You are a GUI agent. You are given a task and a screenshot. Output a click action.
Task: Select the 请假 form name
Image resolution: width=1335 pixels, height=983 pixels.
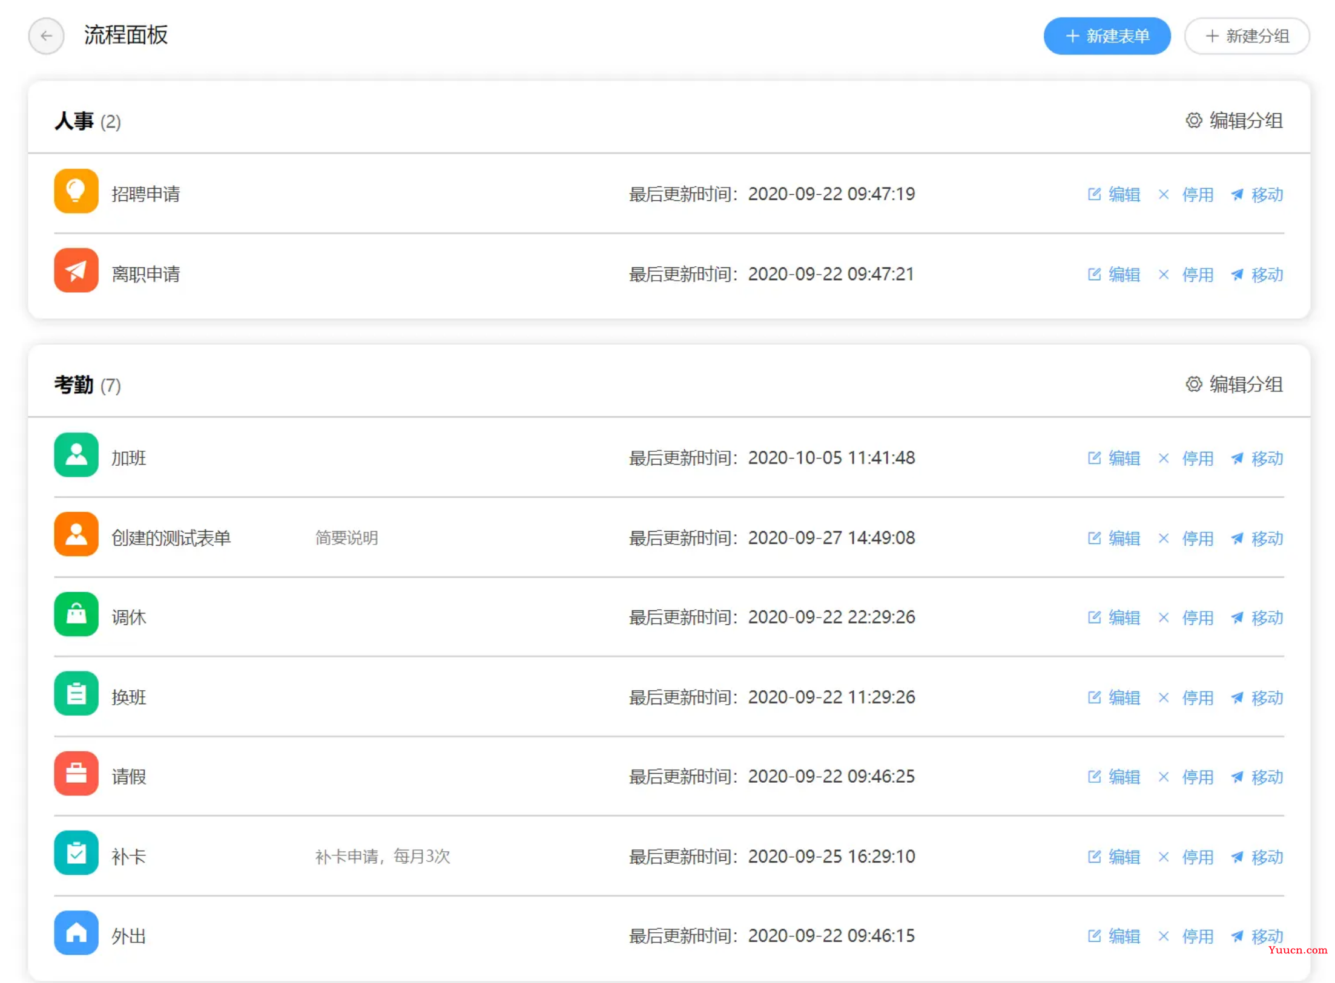coord(129,776)
